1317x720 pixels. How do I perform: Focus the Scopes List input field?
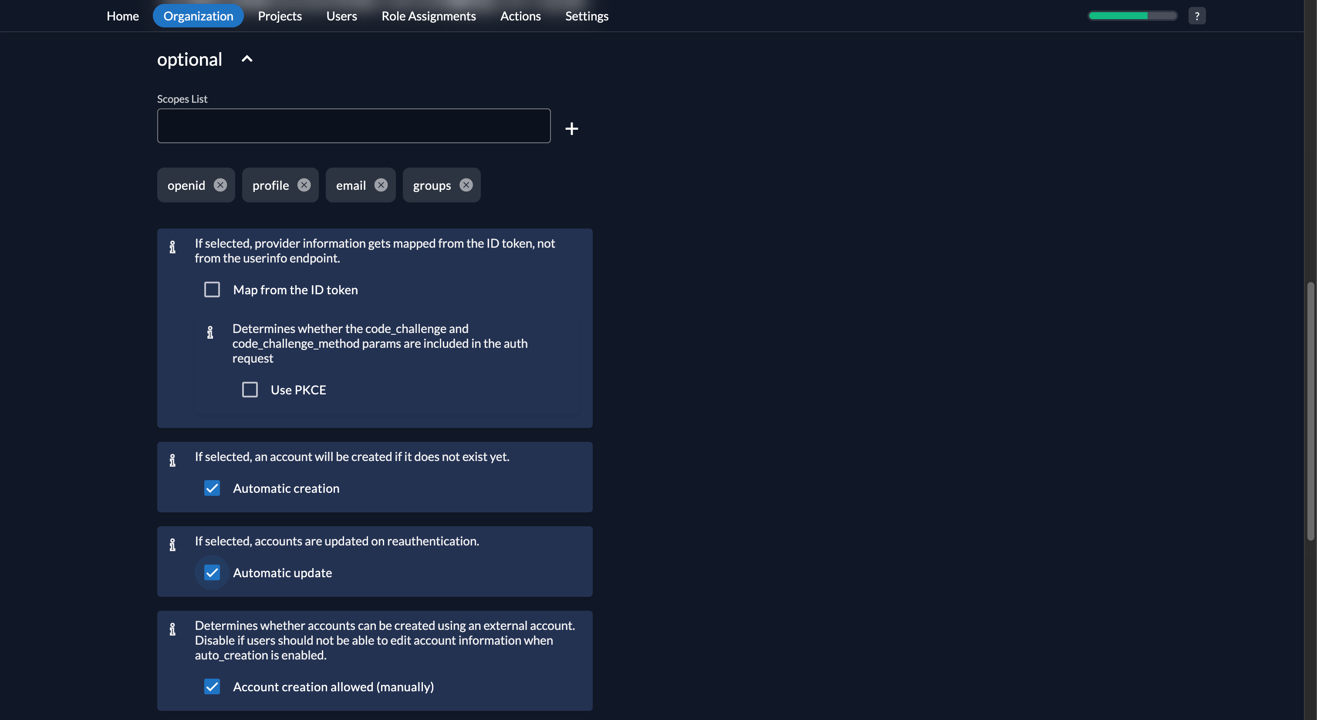[354, 126]
